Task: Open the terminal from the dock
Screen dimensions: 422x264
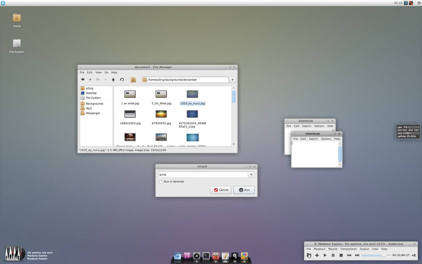Action: pos(206,256)
